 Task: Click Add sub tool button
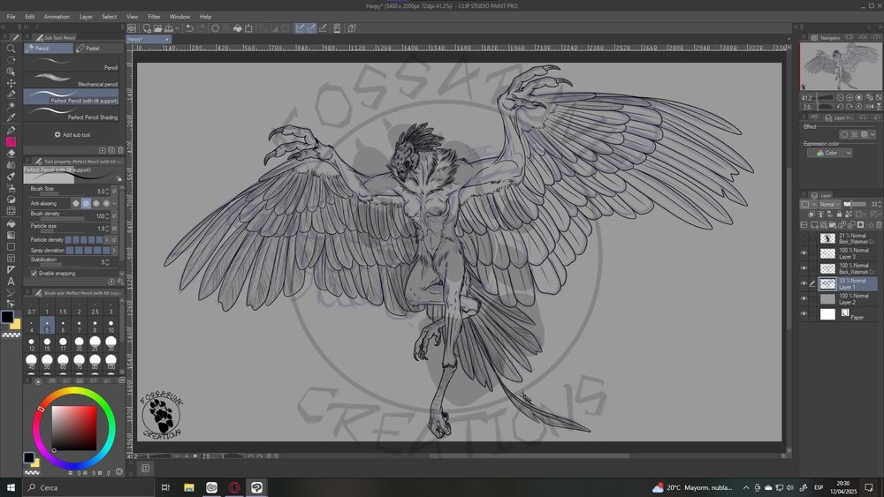pos(72,135)
